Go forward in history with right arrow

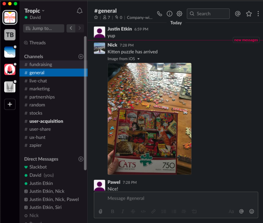point(80,28)
